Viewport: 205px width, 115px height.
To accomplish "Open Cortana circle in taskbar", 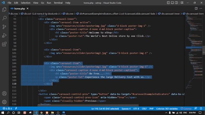I will [13, 113].
